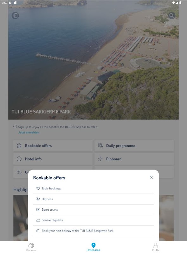Book next holiday at TUI BLUE Sarigerme Park
187x253 pixels.
point(93,231)
